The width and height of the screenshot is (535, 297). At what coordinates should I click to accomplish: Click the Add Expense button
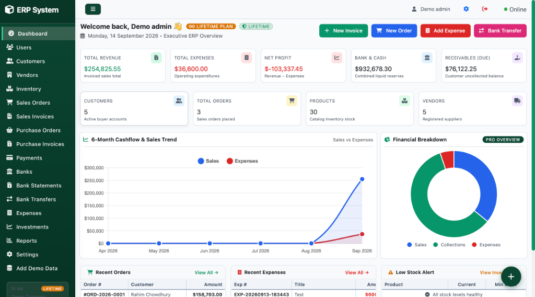click(445, 31)
